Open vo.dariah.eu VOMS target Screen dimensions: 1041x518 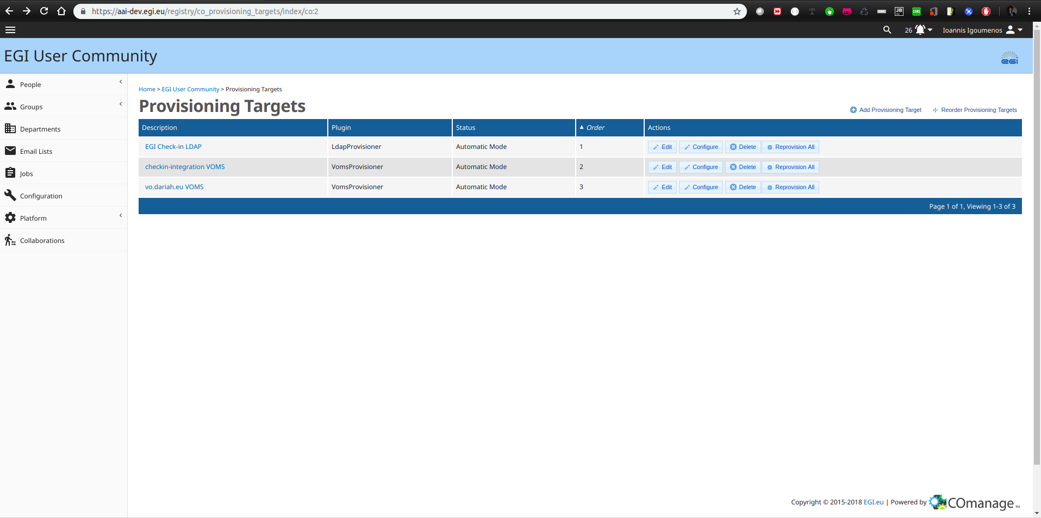point(174,187)
